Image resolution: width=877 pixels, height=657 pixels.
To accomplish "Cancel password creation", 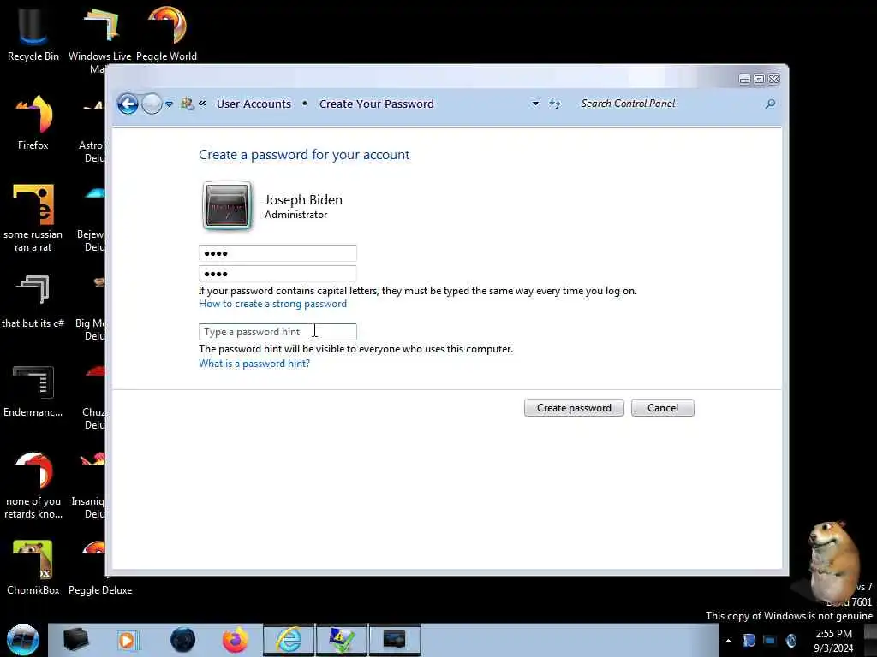I will click(x=663, y=408).
